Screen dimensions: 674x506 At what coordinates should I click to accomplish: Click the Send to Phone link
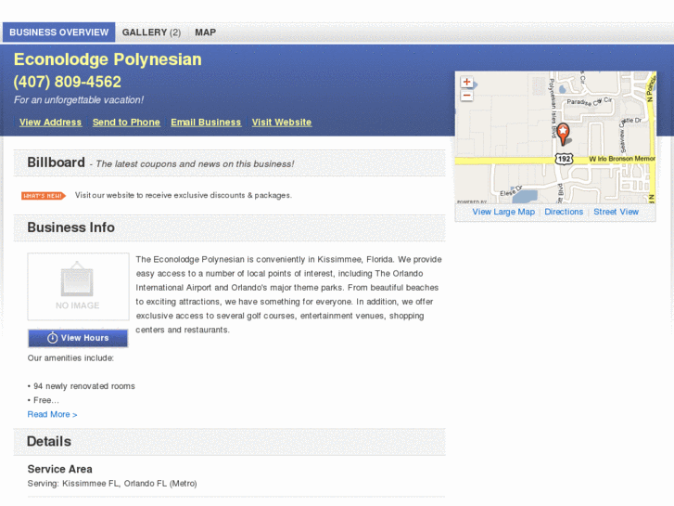[126, 123]
